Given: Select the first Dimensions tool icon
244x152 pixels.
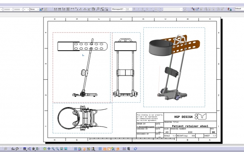Looking at the screenshot, I should pos(55,9).
